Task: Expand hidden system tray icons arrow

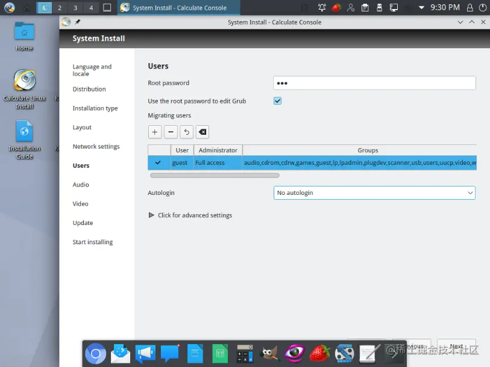Action: pos(421,7)
